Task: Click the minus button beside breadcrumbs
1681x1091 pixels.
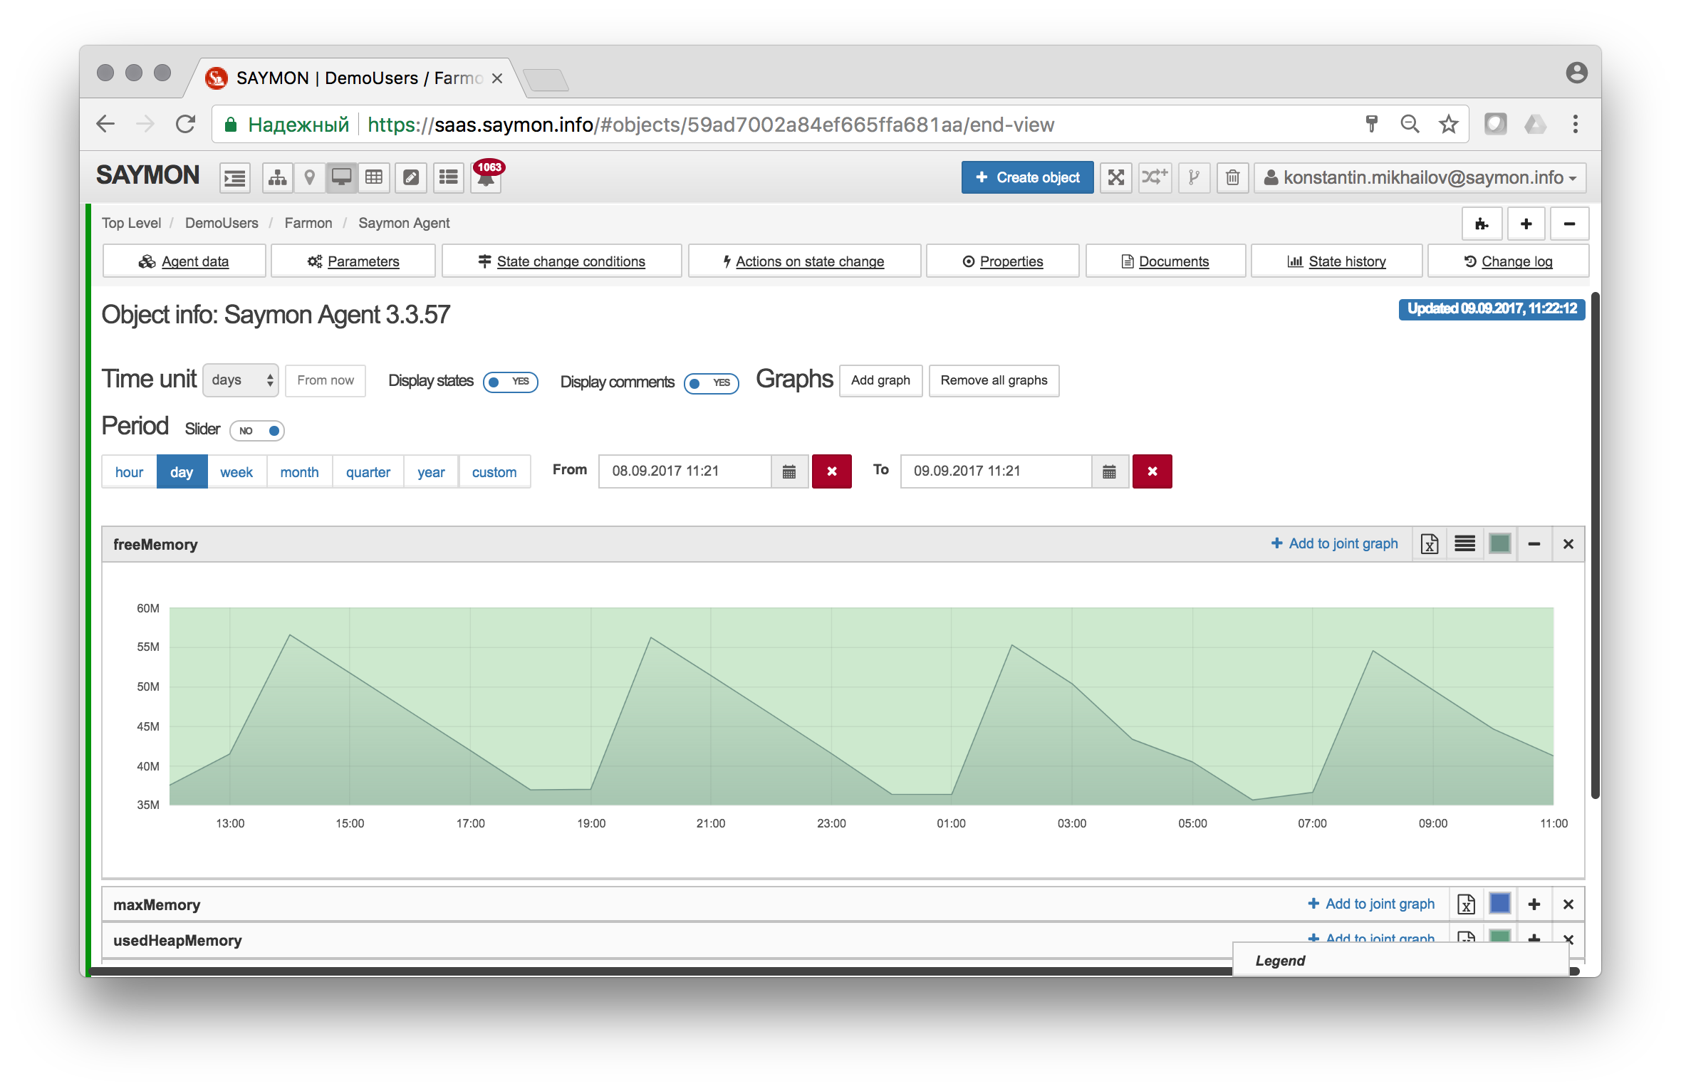Action: coord(1569,224)
